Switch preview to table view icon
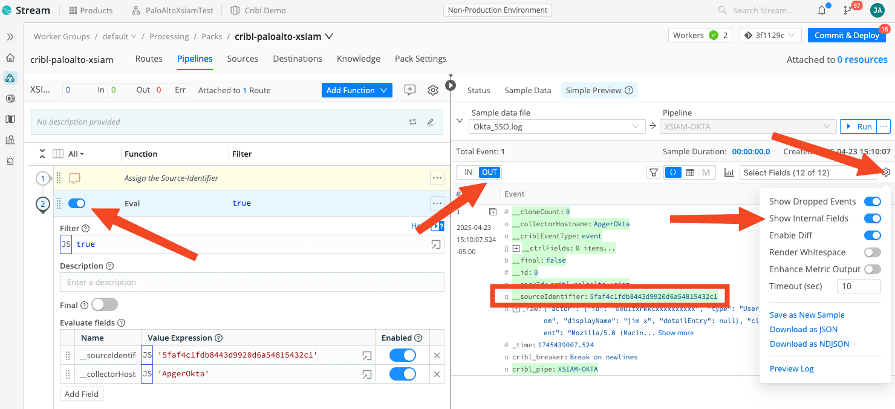 690,172
